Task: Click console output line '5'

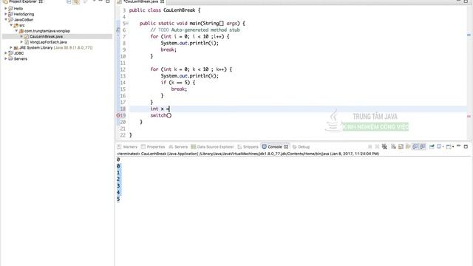Action: [118, 199]
